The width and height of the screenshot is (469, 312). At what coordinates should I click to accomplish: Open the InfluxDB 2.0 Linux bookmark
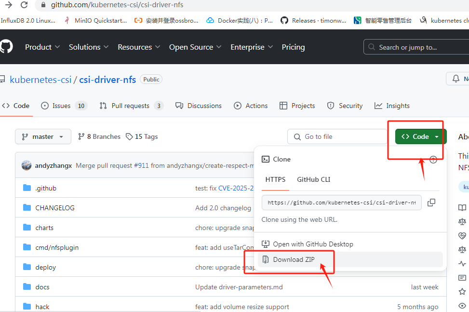28,20
